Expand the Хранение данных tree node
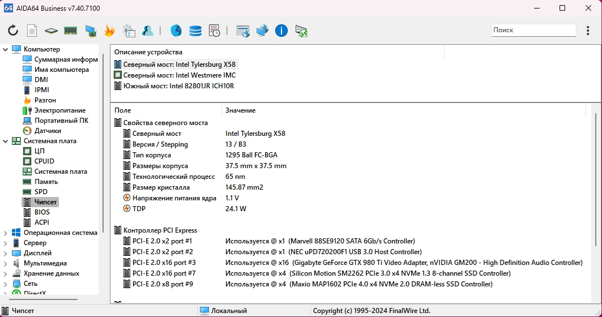 tap(5, 273)
